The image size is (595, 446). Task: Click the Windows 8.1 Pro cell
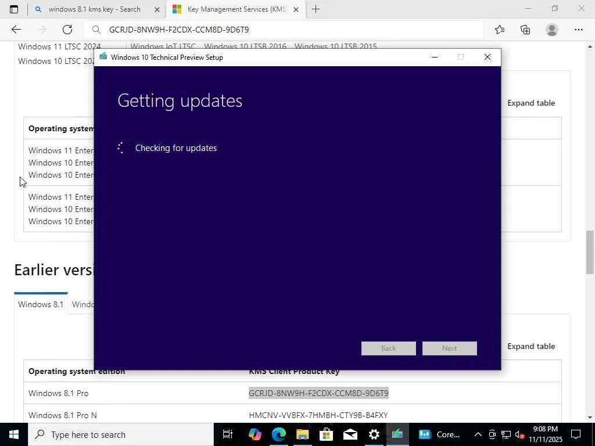(x=59, y=393)
